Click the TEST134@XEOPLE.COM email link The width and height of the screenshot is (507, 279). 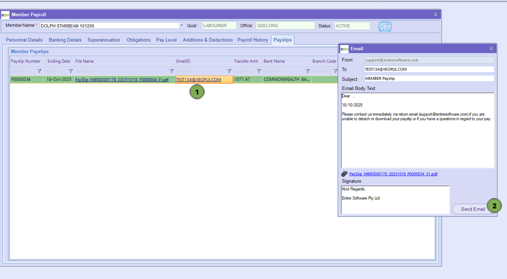[x=198, y=80]
